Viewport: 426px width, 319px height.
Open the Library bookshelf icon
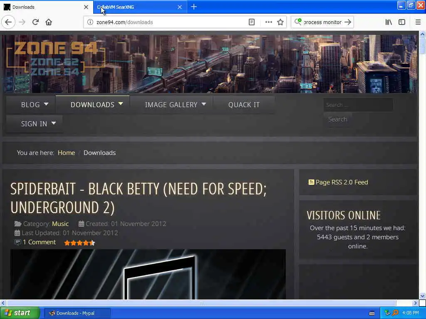click(389, 22)
